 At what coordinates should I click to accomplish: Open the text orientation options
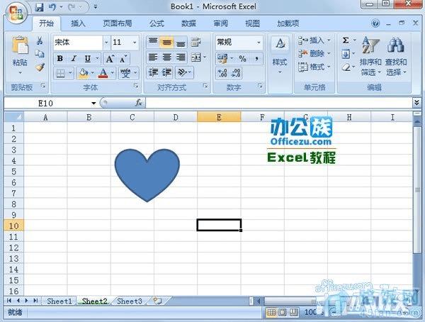[x=184, y=72]
